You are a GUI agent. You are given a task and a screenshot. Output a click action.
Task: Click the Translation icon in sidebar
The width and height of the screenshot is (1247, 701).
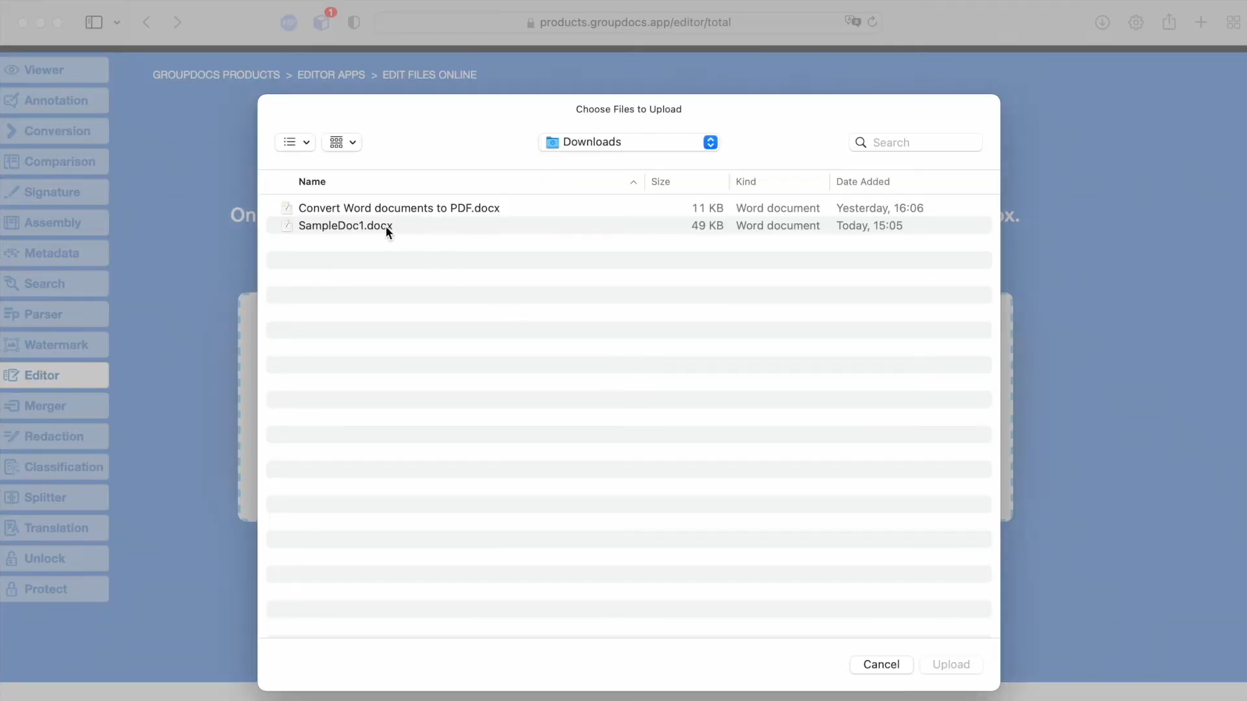12,528
